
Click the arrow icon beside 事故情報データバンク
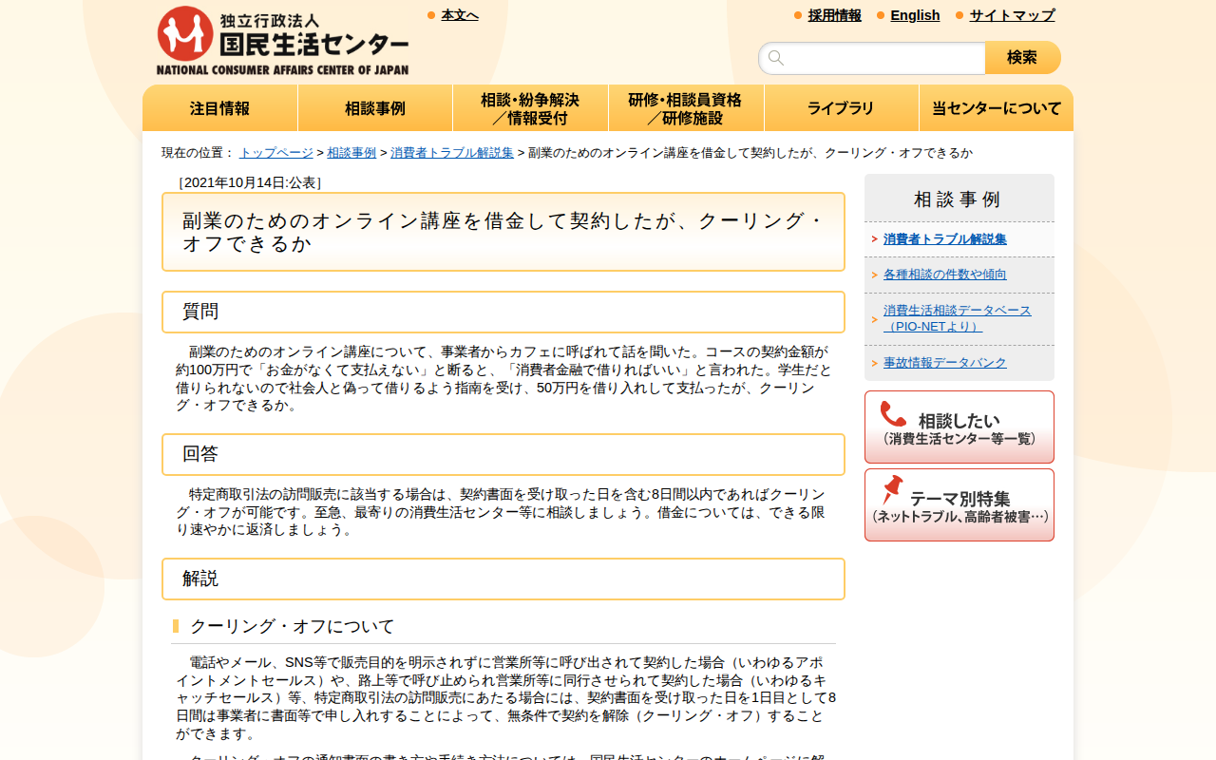click(x=875, y=362)
